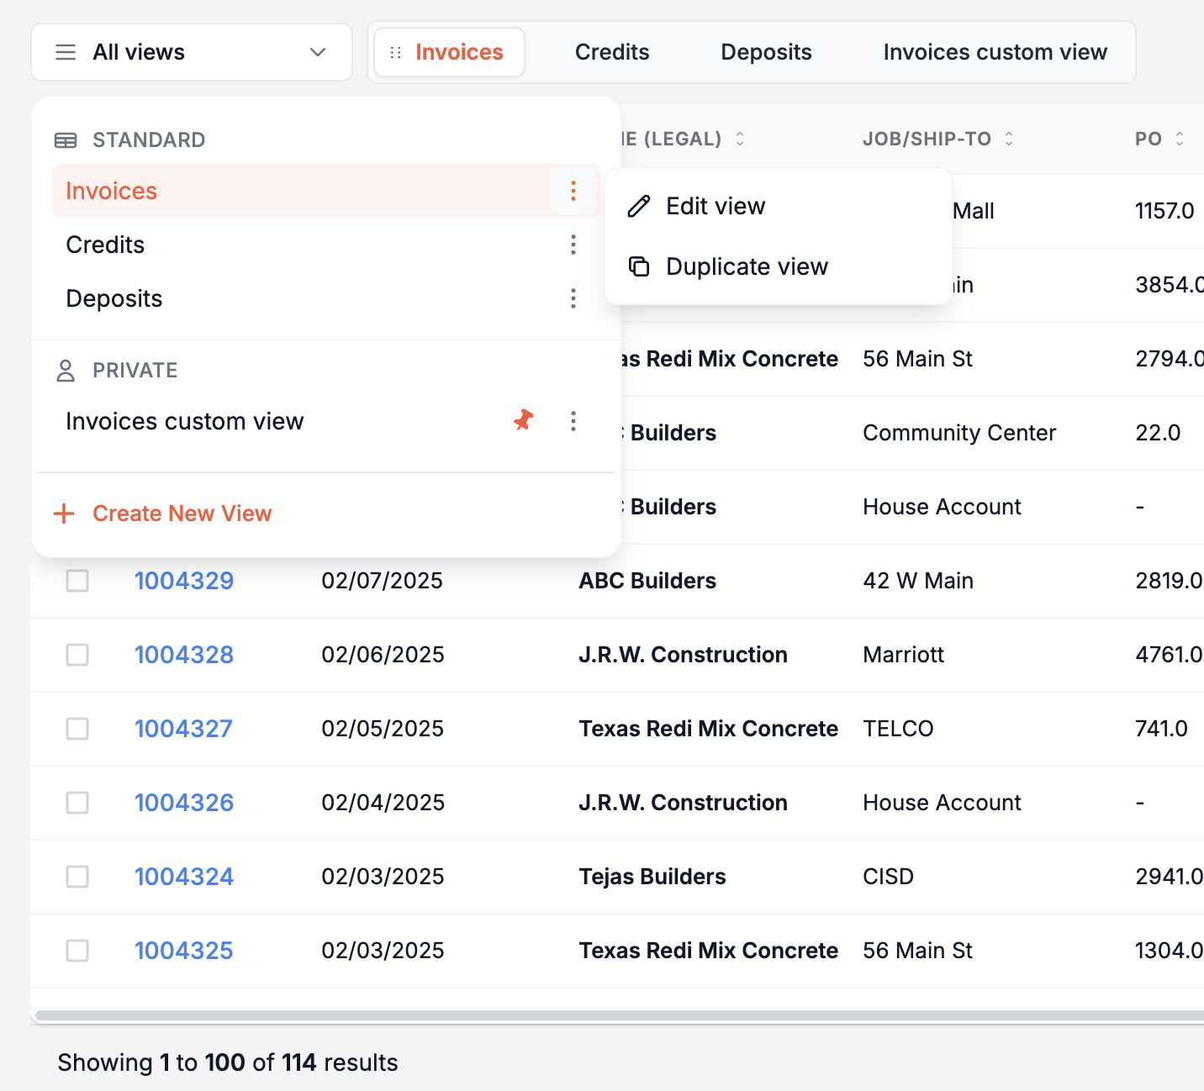Click the CISD job cell
This screenshot has width=1204, height=1091.
(888, 877)
